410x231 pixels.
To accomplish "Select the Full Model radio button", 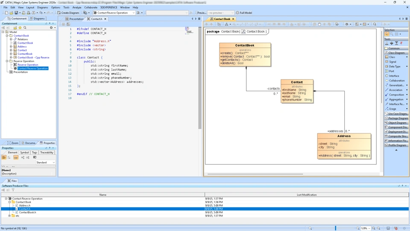I will point(238,13).
